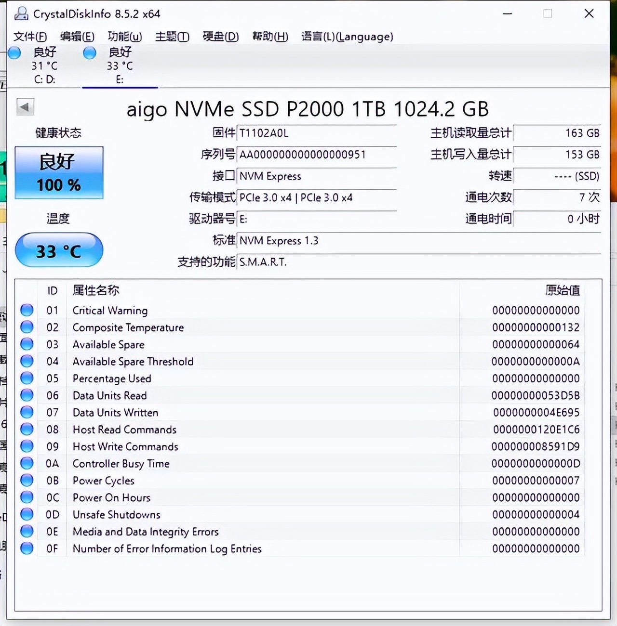This screenshot has width=617, height=626.
Task: Go to previous disk with left arrow
Action: (25, 107)
